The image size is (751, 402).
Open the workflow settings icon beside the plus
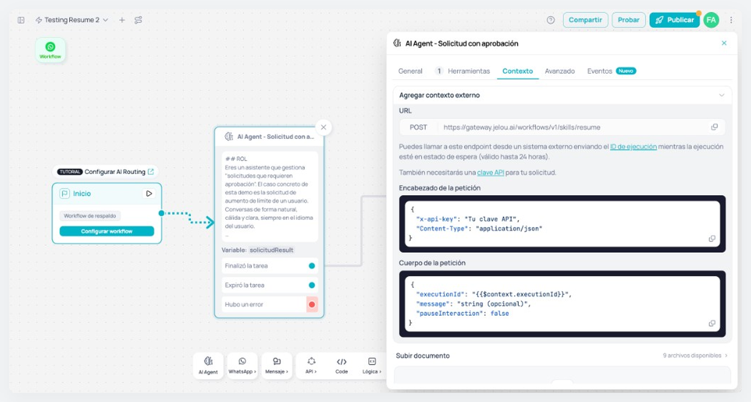point(138,20)
